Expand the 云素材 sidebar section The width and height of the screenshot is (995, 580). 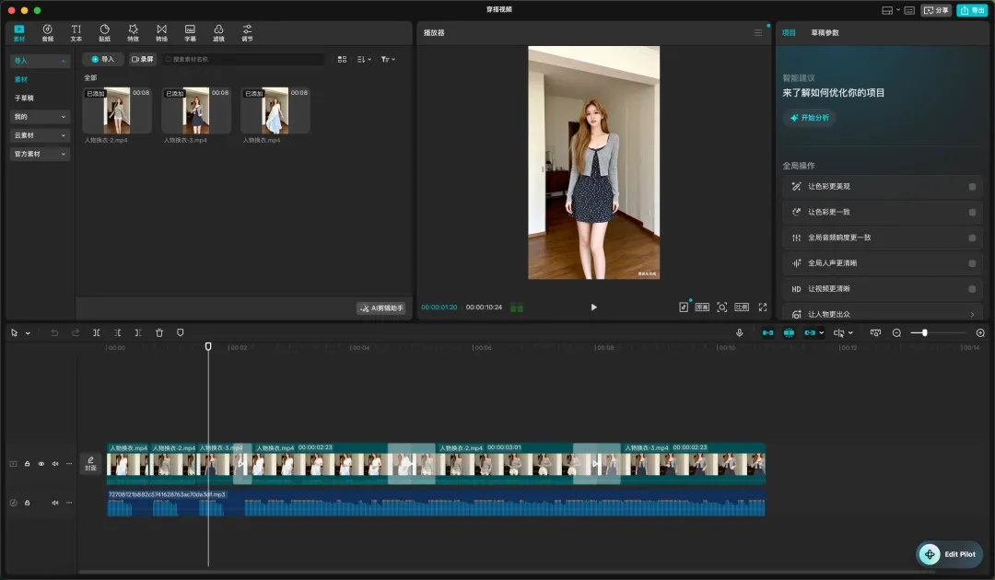(x=40, y=135)
